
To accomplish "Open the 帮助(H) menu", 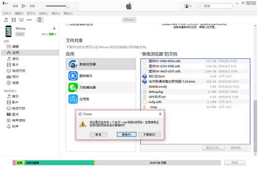I will (x=68, y=14).
